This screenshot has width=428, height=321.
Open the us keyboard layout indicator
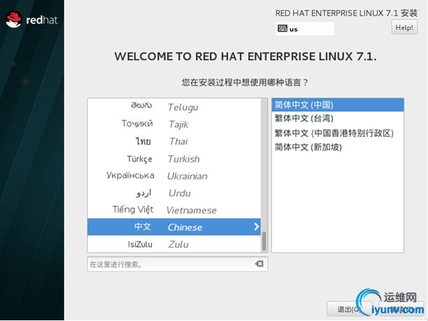pyautogui.click(x=305, y=29)
